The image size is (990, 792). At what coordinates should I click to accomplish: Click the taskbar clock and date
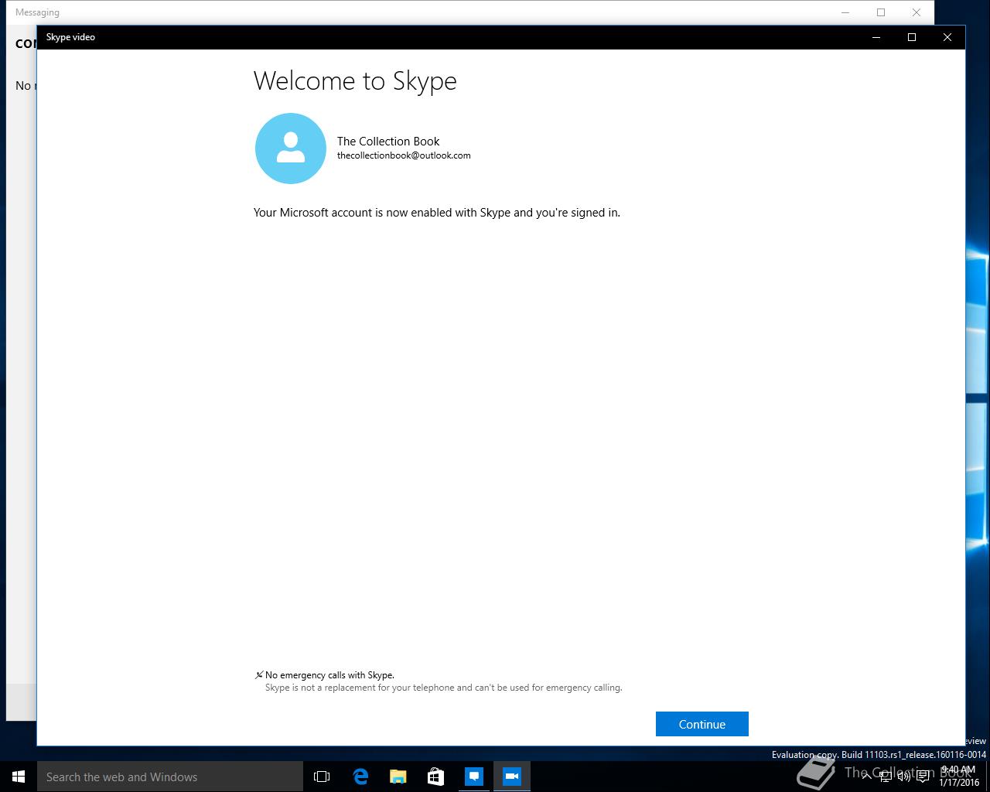(959, 777)
